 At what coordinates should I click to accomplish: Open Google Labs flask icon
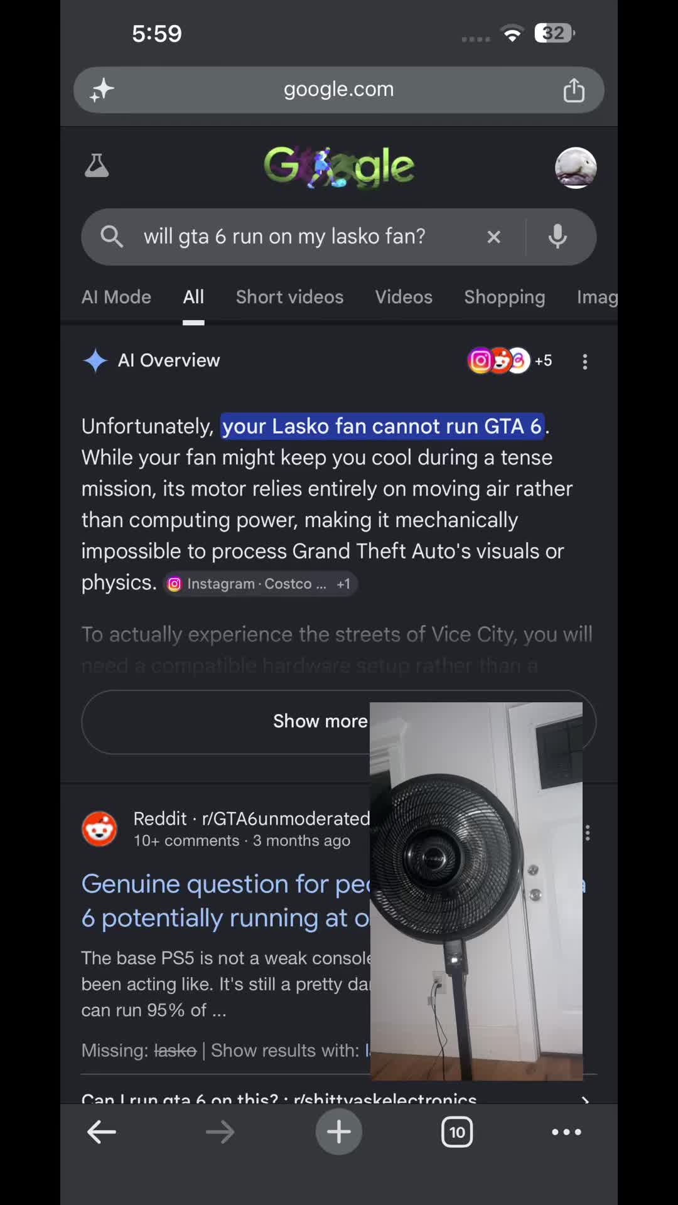coord(97,166)
